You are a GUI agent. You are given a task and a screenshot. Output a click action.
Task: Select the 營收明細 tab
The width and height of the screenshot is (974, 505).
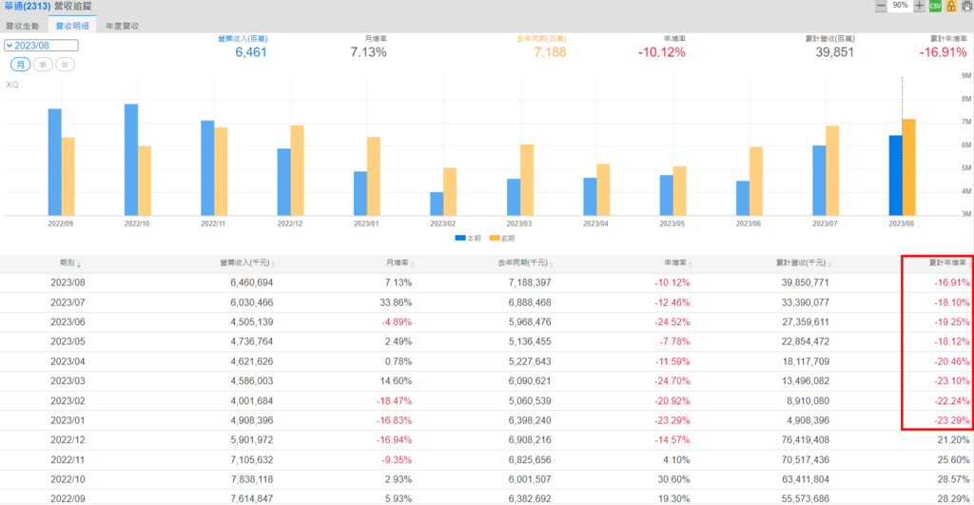click(72, 26)
